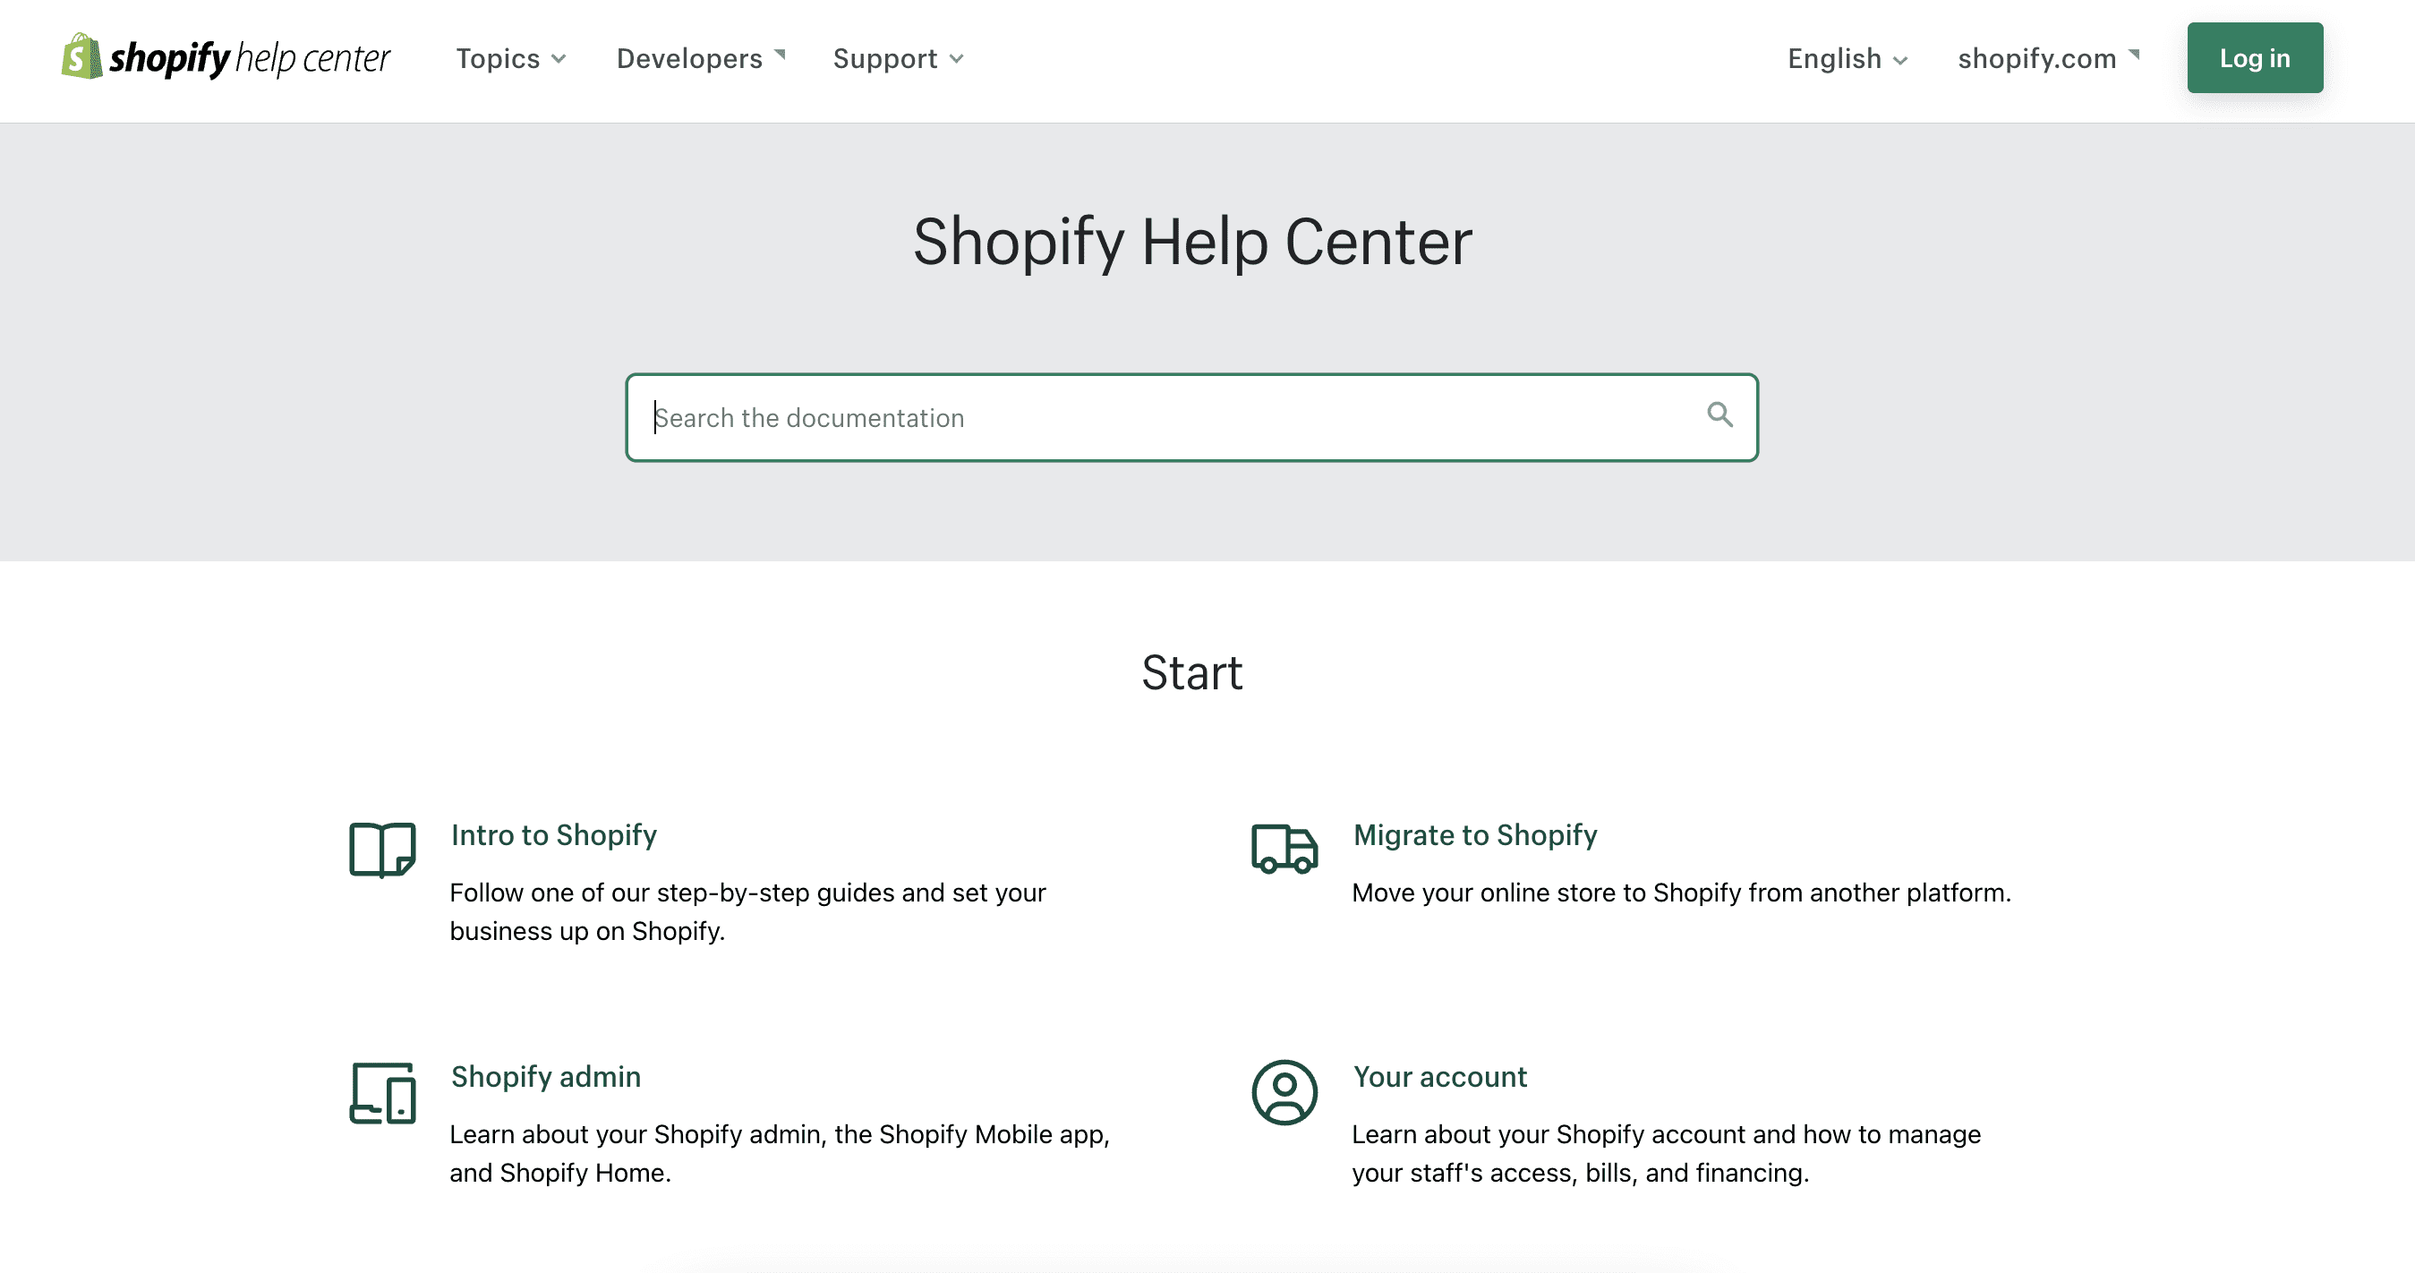Select the Support menu item
Image resolution: width=2415 pixels, height=1273 pixels.
coord(886,58)
